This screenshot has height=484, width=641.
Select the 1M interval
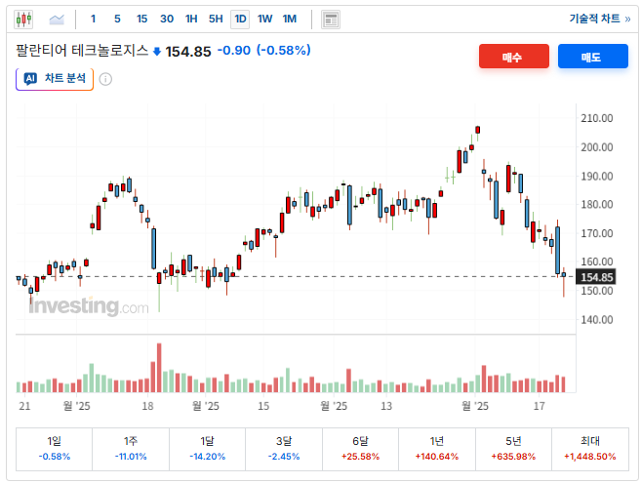pyautogui.click(x=290, y=19)
